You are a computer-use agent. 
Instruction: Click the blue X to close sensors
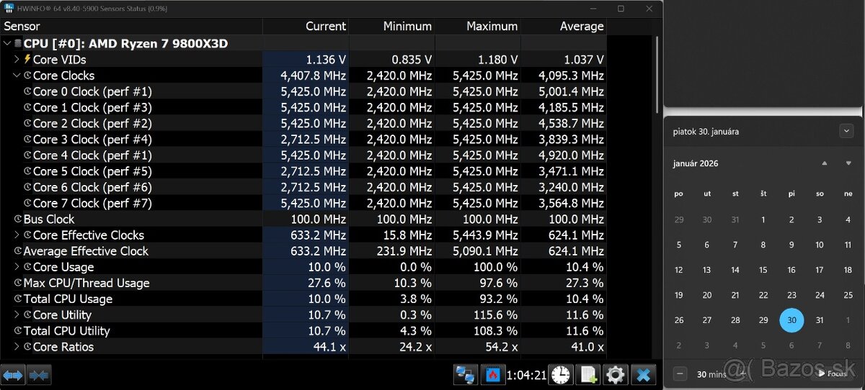coord(644,375)
